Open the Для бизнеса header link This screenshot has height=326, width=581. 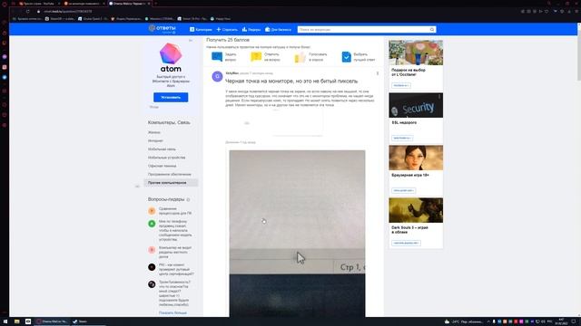pyautogui.click(x=278, y=29)
